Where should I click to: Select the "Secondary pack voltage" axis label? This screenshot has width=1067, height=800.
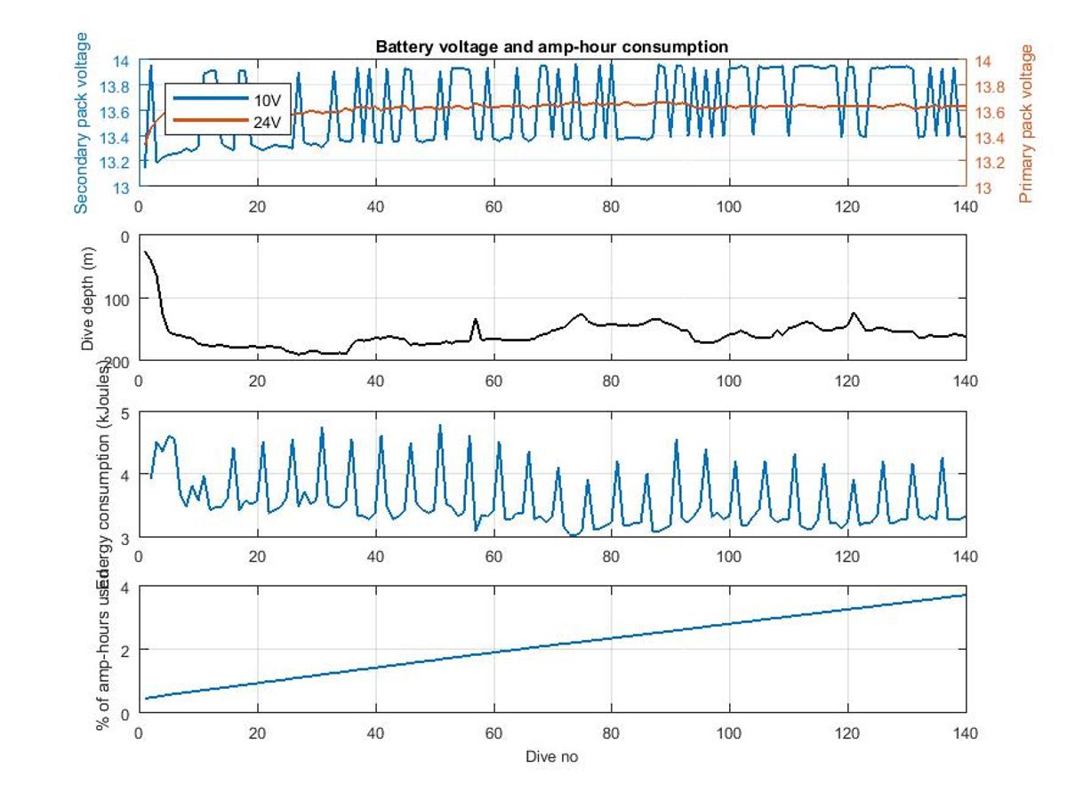click(x=82, y=123)
